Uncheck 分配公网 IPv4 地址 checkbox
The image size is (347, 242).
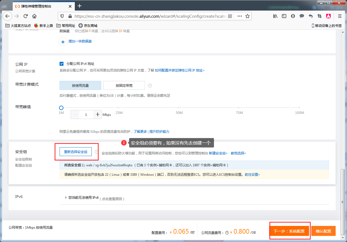click(x=62, y=64)
